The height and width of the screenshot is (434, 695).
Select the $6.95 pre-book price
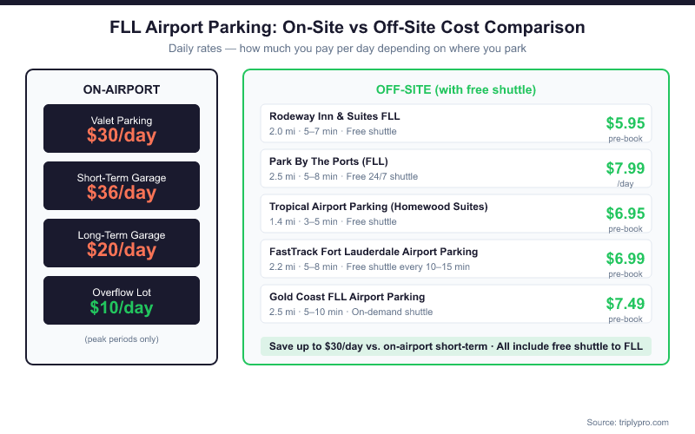[x=625, y=214]
